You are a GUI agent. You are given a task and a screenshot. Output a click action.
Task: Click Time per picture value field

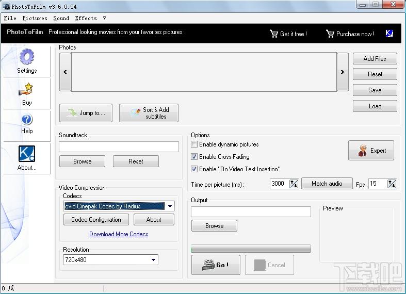[279, 184]
